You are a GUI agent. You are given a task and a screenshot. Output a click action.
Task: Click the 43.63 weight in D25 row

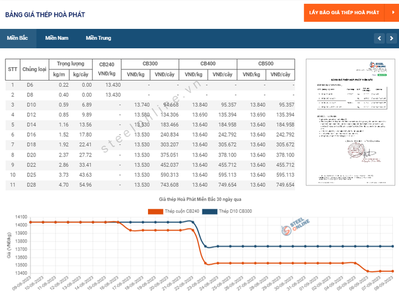tap(85, 175)
